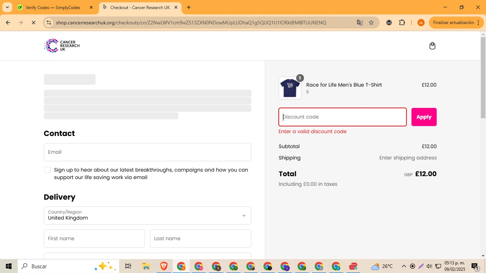Image resolution: width=486 pixels, height=273 pixels.
Task: Click the First name field
Action: coord(94,239)
